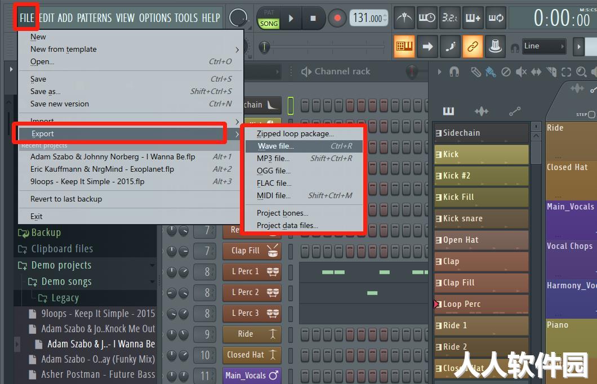Select the Kick snare pattern
Screen dimensions: 597x384
(x=481, y=218)
